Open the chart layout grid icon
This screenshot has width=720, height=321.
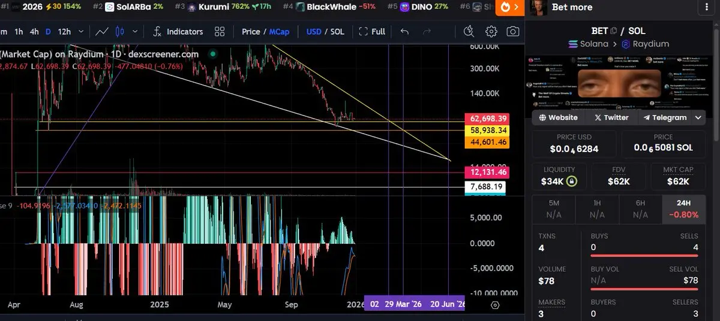coord(220,32)
